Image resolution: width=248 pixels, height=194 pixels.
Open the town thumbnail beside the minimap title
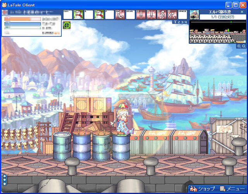[194, 15]
